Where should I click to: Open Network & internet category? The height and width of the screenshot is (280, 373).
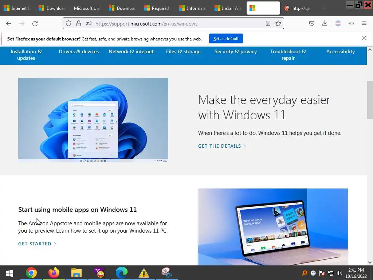click(131, 51)
